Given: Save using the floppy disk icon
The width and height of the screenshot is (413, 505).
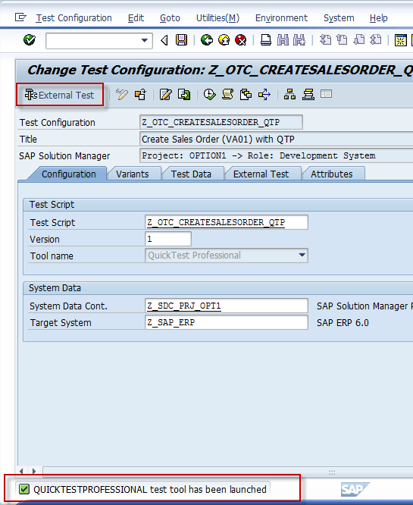Looking at the screenshot, I should [x=182, y=40].
